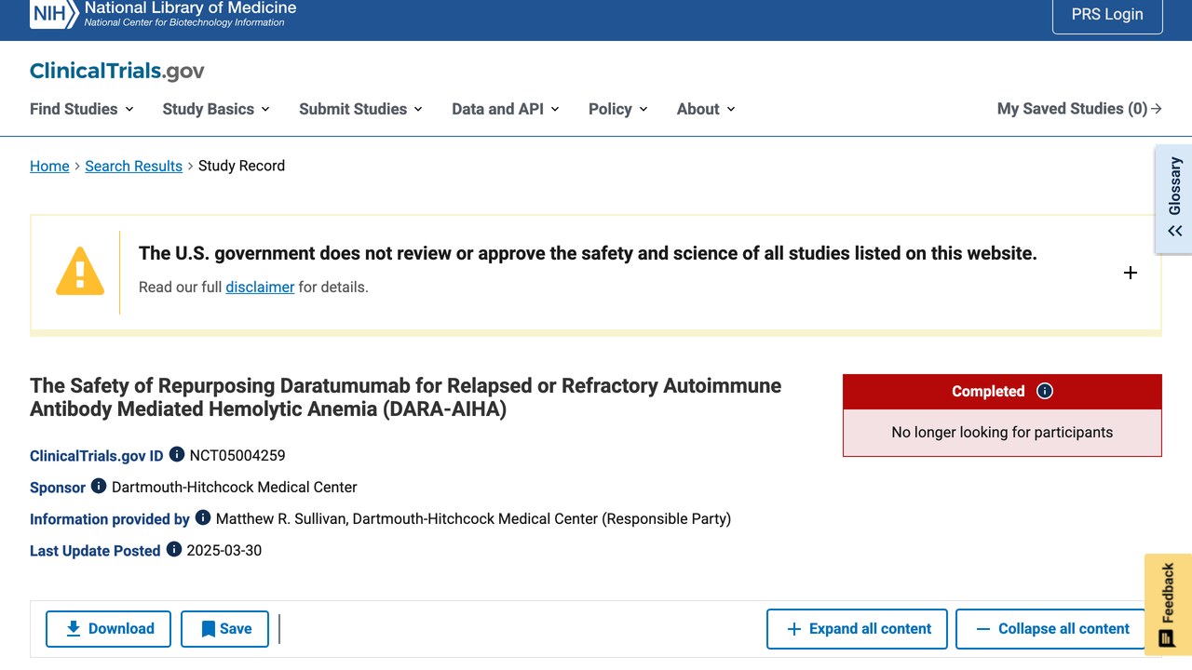This screenshot has width=1192, height=670.
Task: Expand all content sections
Action: [x=857, y=629]
